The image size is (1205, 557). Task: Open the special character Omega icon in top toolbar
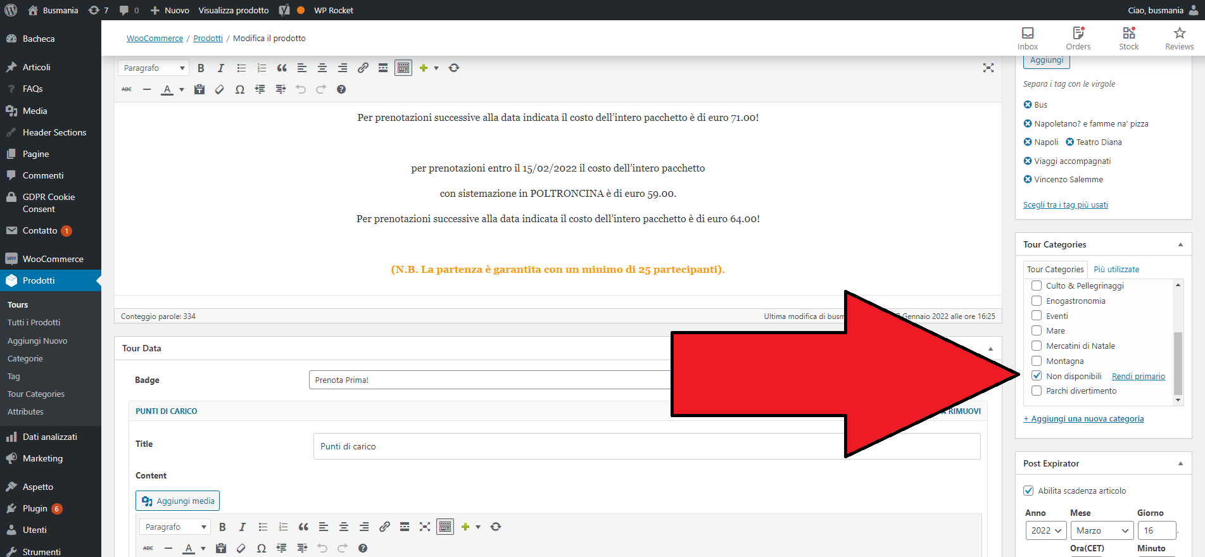(x=240, y=90)
